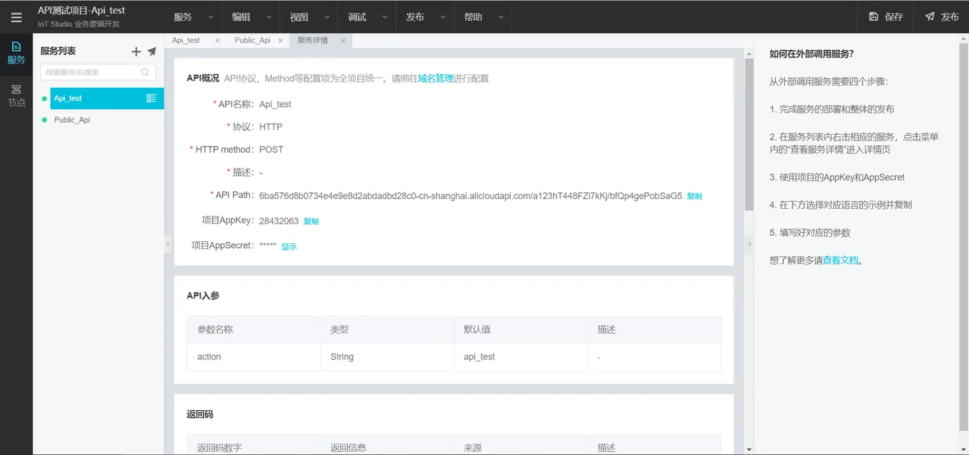Click the POST HTTP method value
This screenshot has width=969, height=455.
271,149
